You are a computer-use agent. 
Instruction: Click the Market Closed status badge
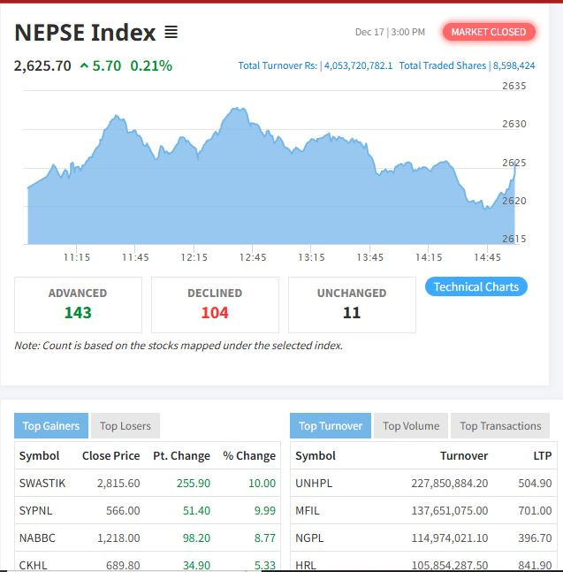coord(488,32)
